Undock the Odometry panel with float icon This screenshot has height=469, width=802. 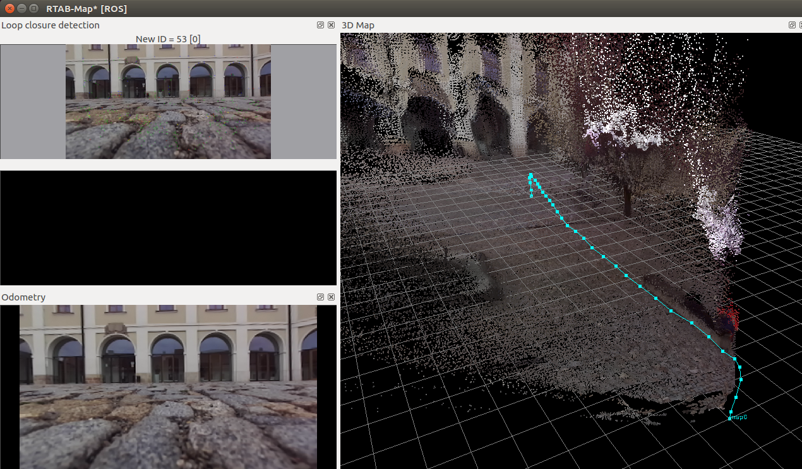[x=321, y=297]
